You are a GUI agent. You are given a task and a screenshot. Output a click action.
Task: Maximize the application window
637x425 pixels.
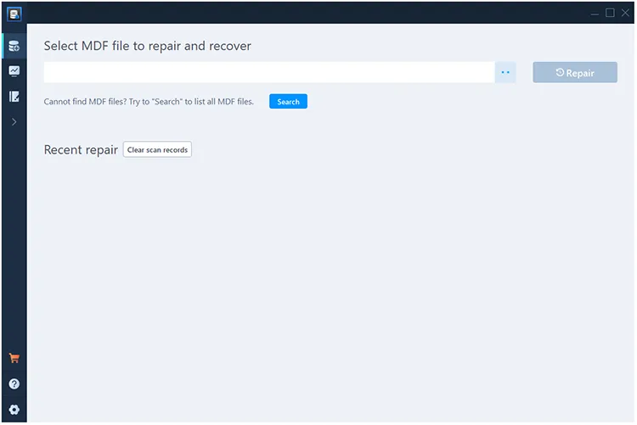coord(610,13)
